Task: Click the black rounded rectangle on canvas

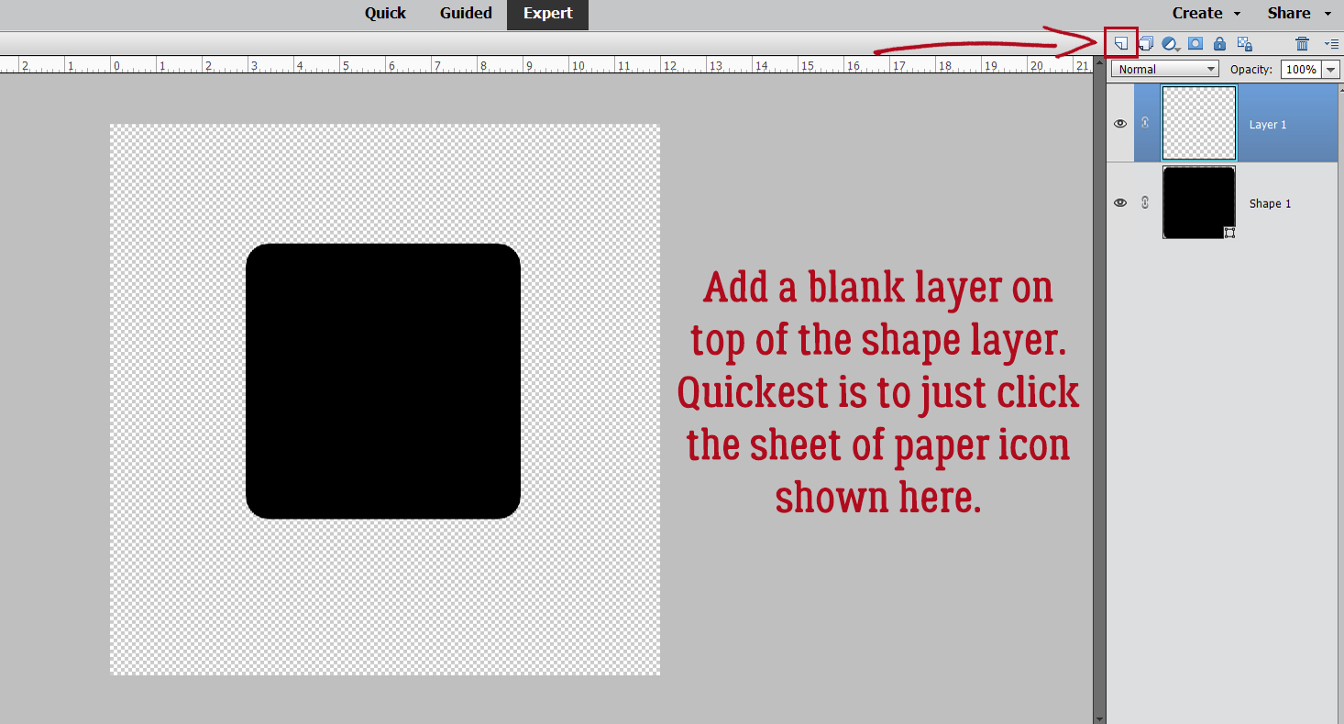Action: 383,381
